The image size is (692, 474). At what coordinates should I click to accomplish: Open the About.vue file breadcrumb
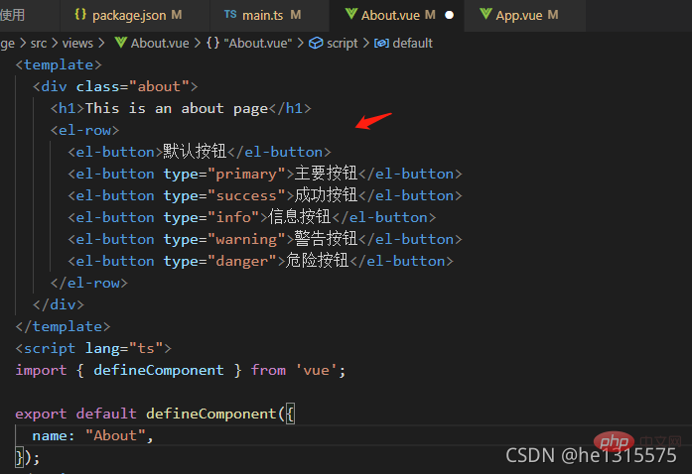160,44
